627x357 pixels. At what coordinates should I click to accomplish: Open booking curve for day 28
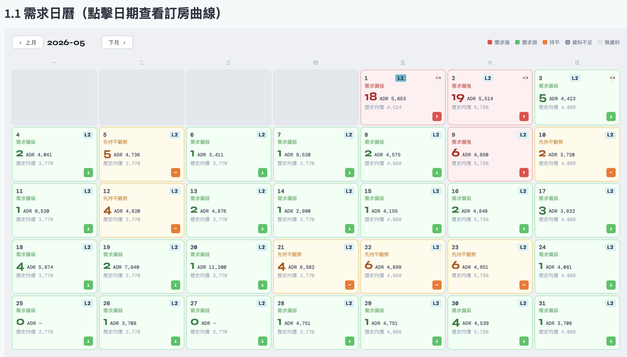click(x=316, y=322)
